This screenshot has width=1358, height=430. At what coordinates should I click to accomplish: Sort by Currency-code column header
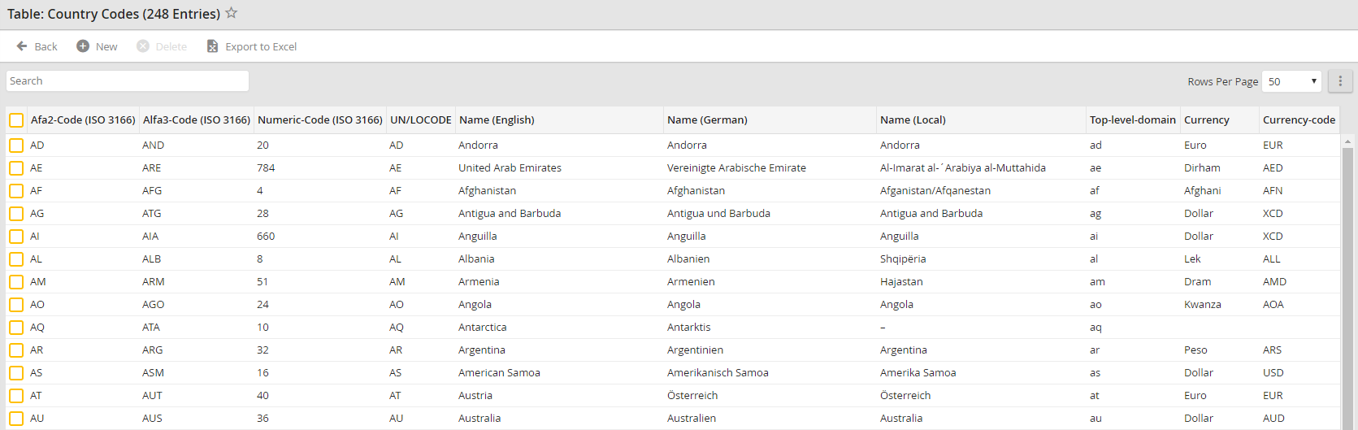[1298, 120]
